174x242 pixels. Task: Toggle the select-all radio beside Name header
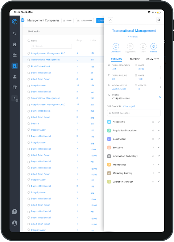point(29,41)
